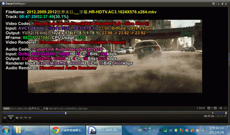Open the Windows Start button
230x135 pixels.
point(6,130)
